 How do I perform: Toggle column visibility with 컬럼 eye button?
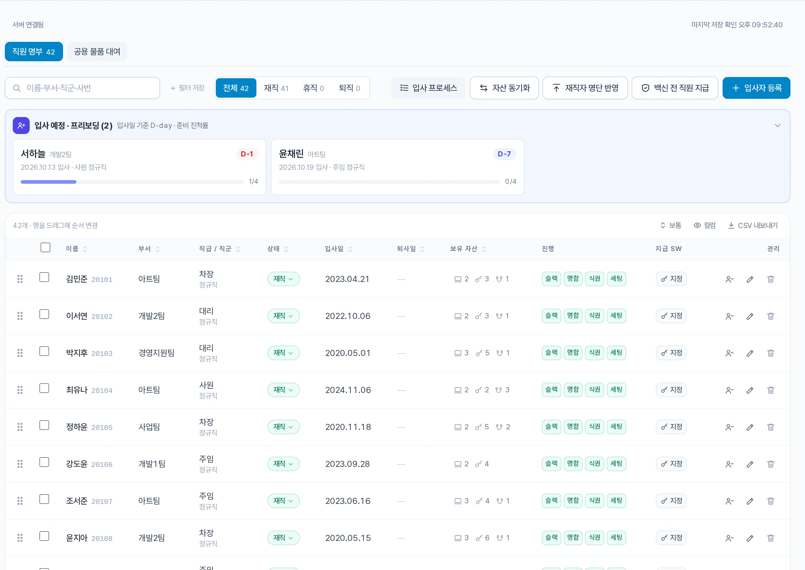click(705, 225)
